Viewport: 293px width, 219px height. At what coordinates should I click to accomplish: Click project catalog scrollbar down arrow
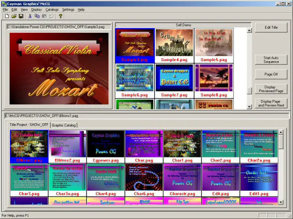[x=281, y=202]
